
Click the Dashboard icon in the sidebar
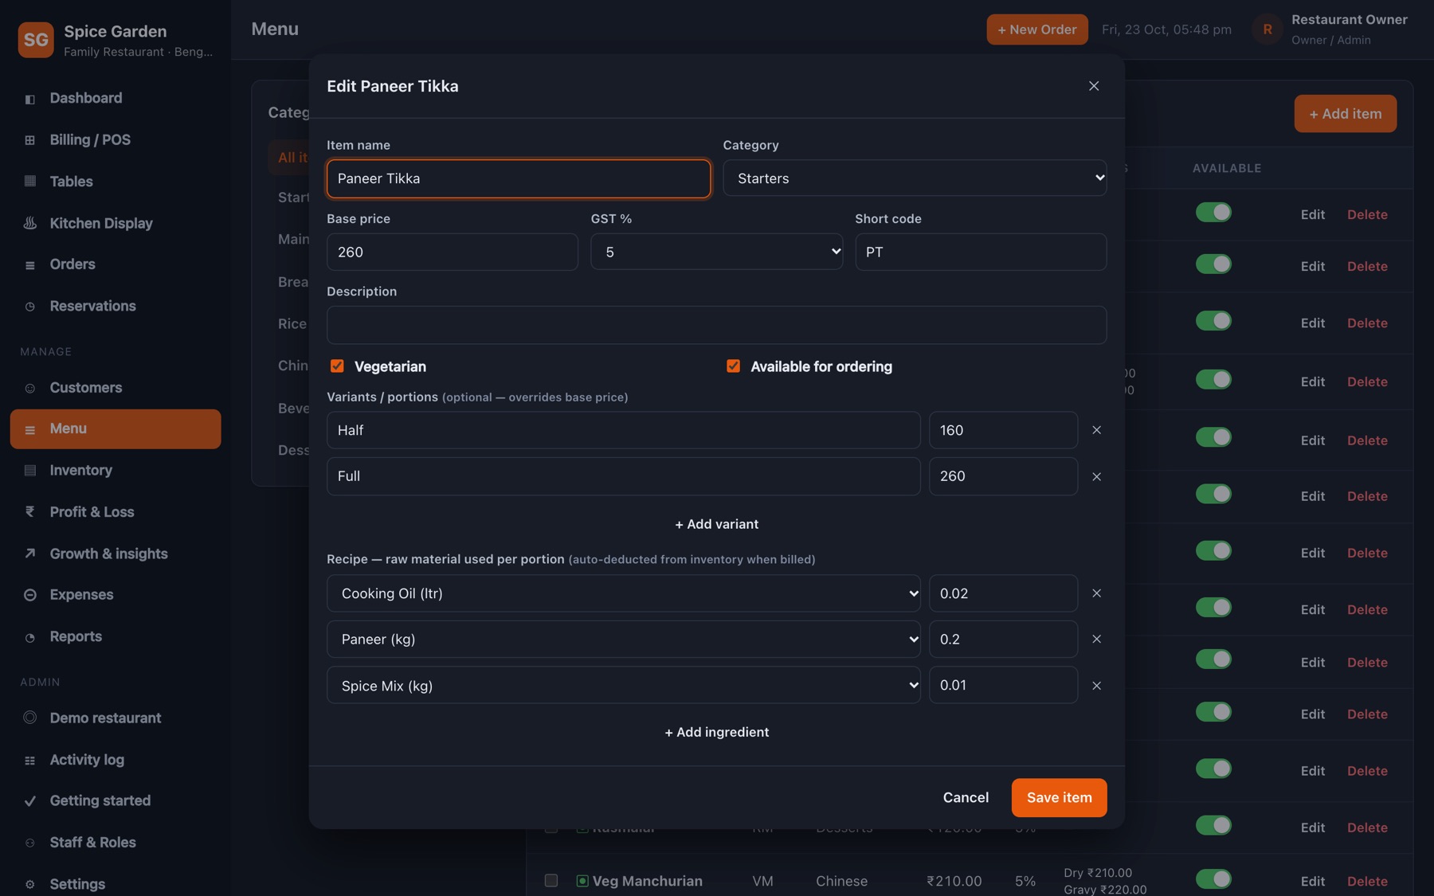tap(30, 99)
